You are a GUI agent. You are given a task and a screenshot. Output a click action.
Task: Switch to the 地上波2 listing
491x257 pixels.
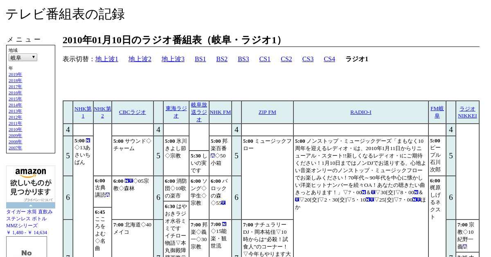coord(140,59)
